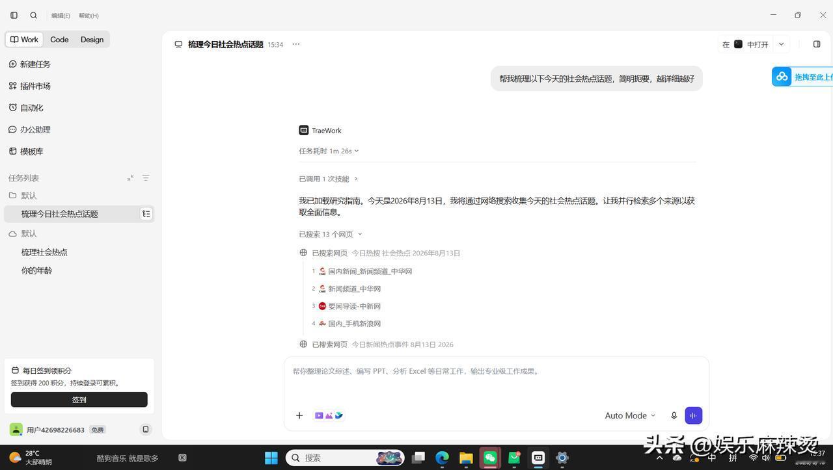The width and height of the screenshot is (833, 470).
Task: Click the plus attachment button
Action: [299, 415]
